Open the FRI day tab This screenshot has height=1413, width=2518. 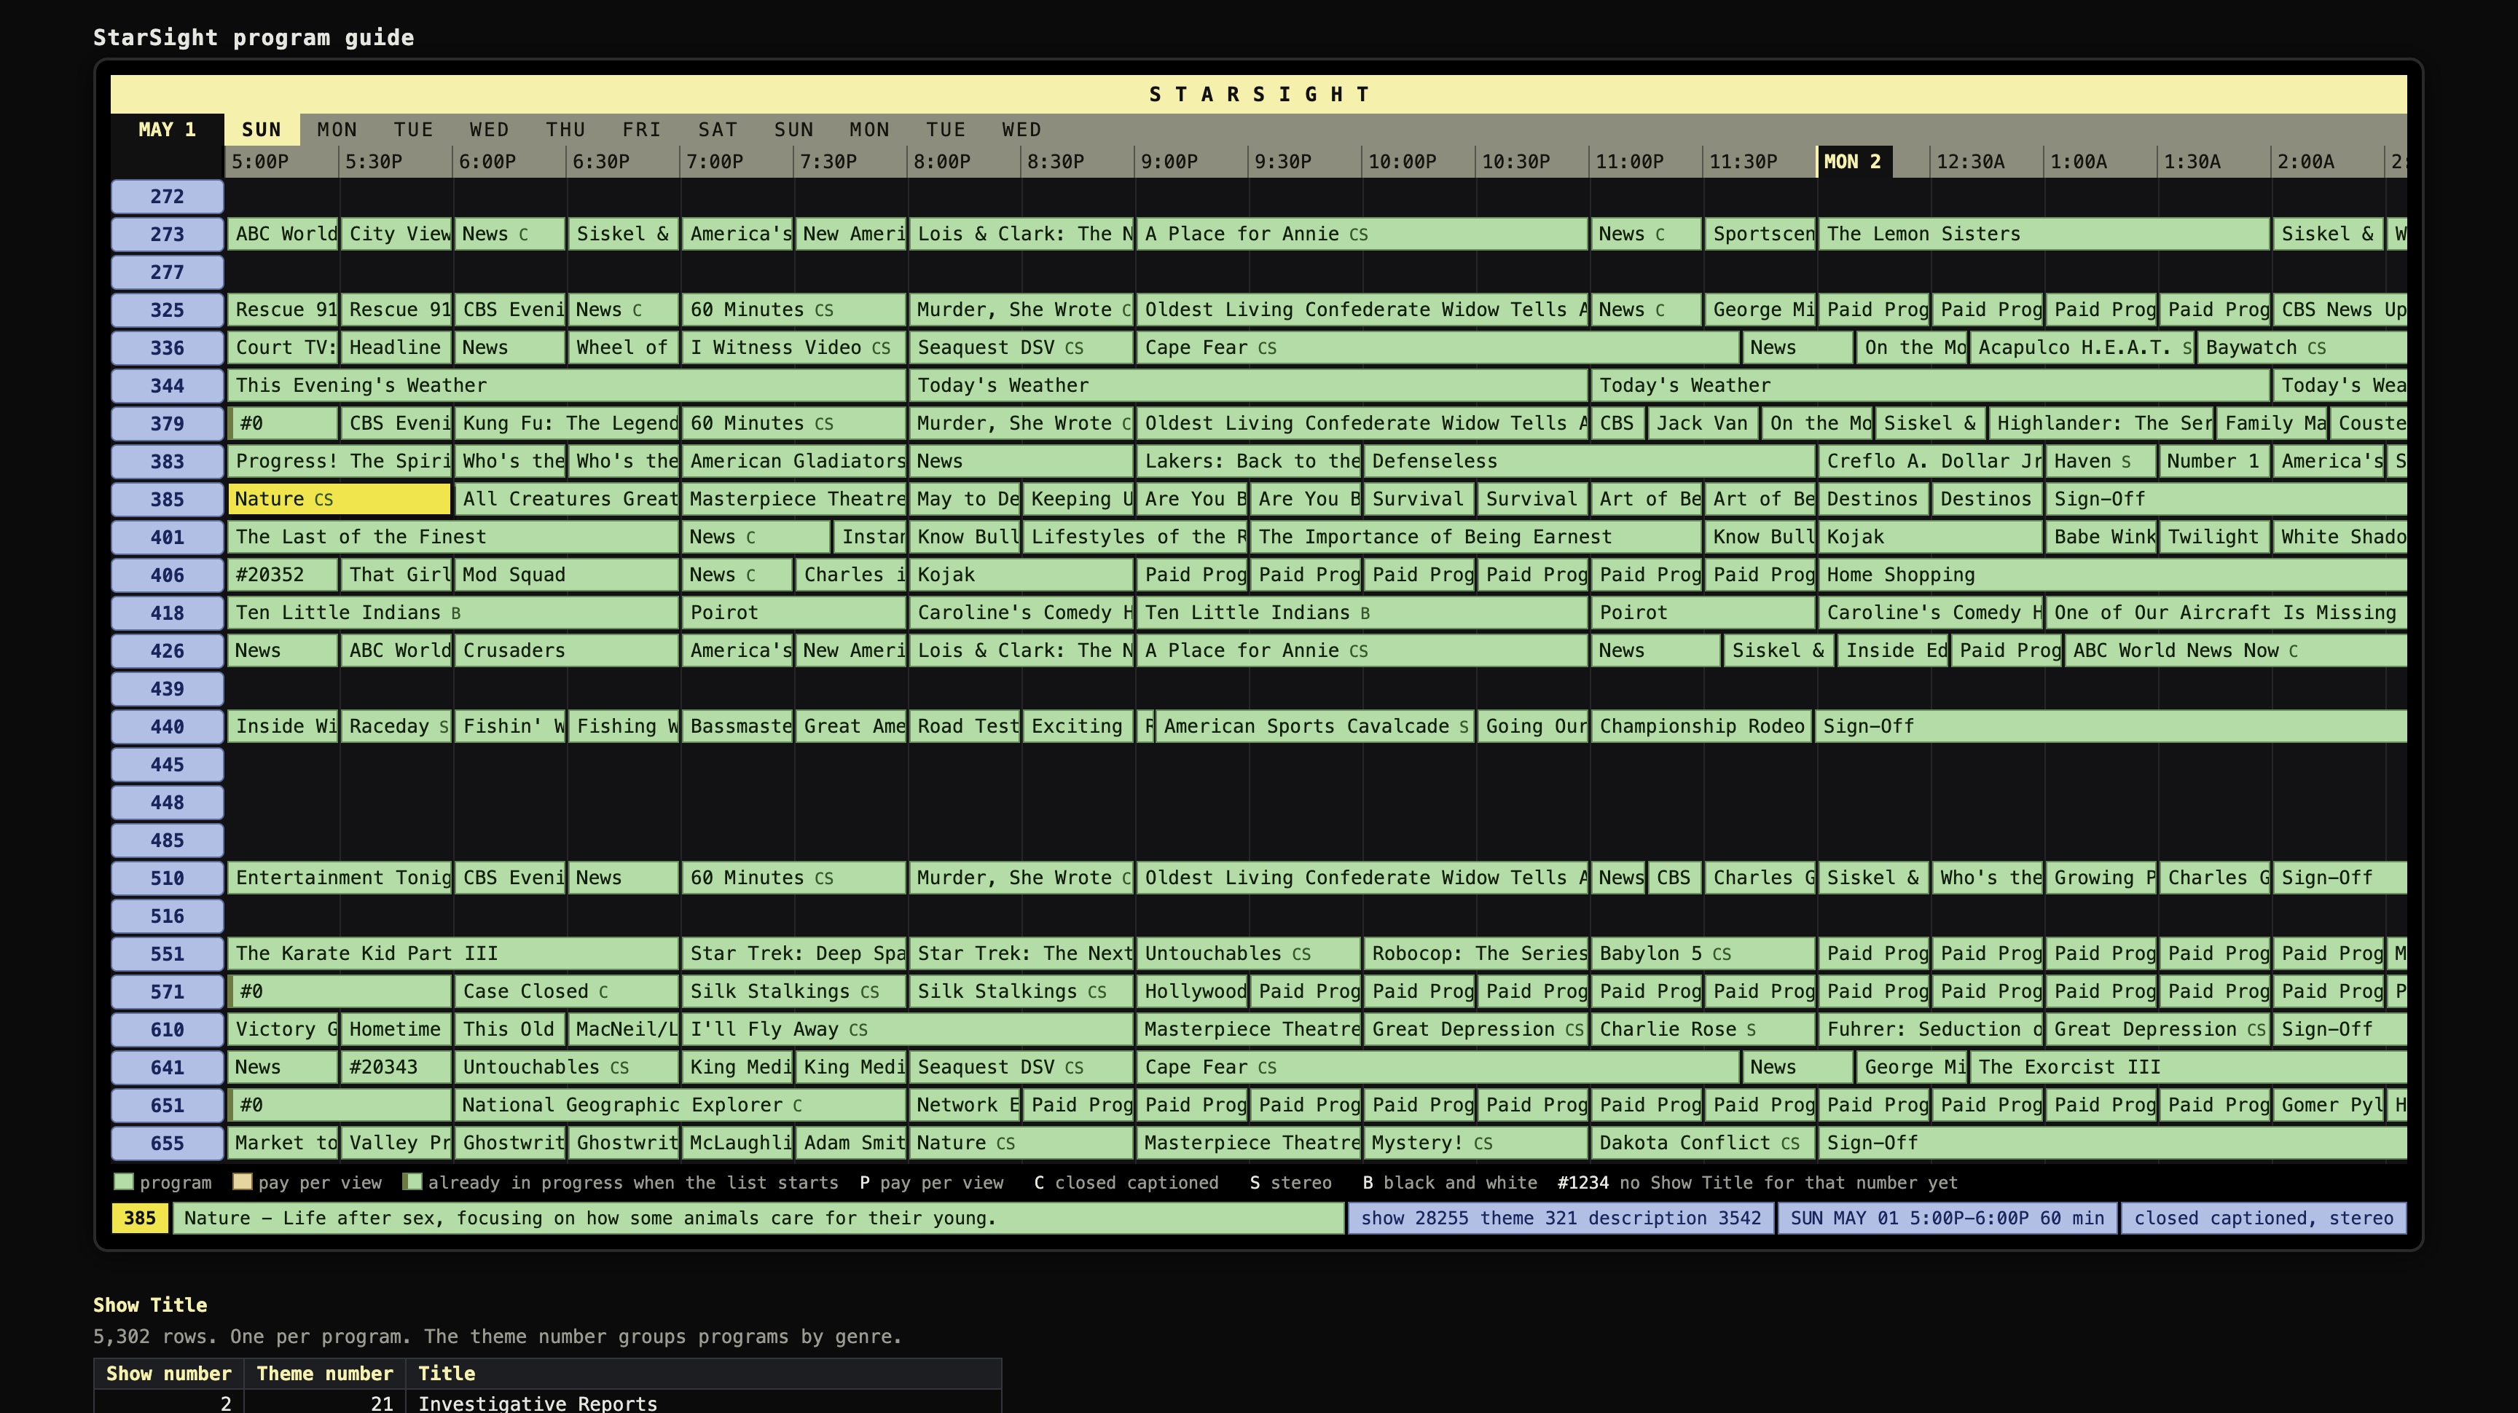tap(641, 129)
